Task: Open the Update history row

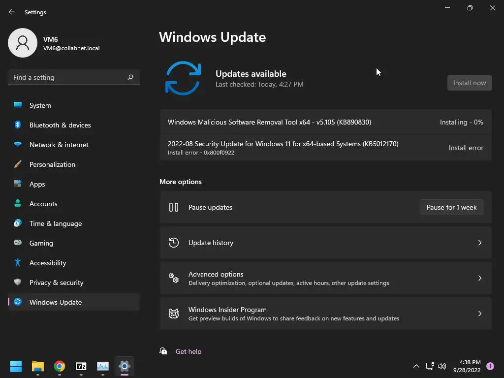Action: coord(326,243)
